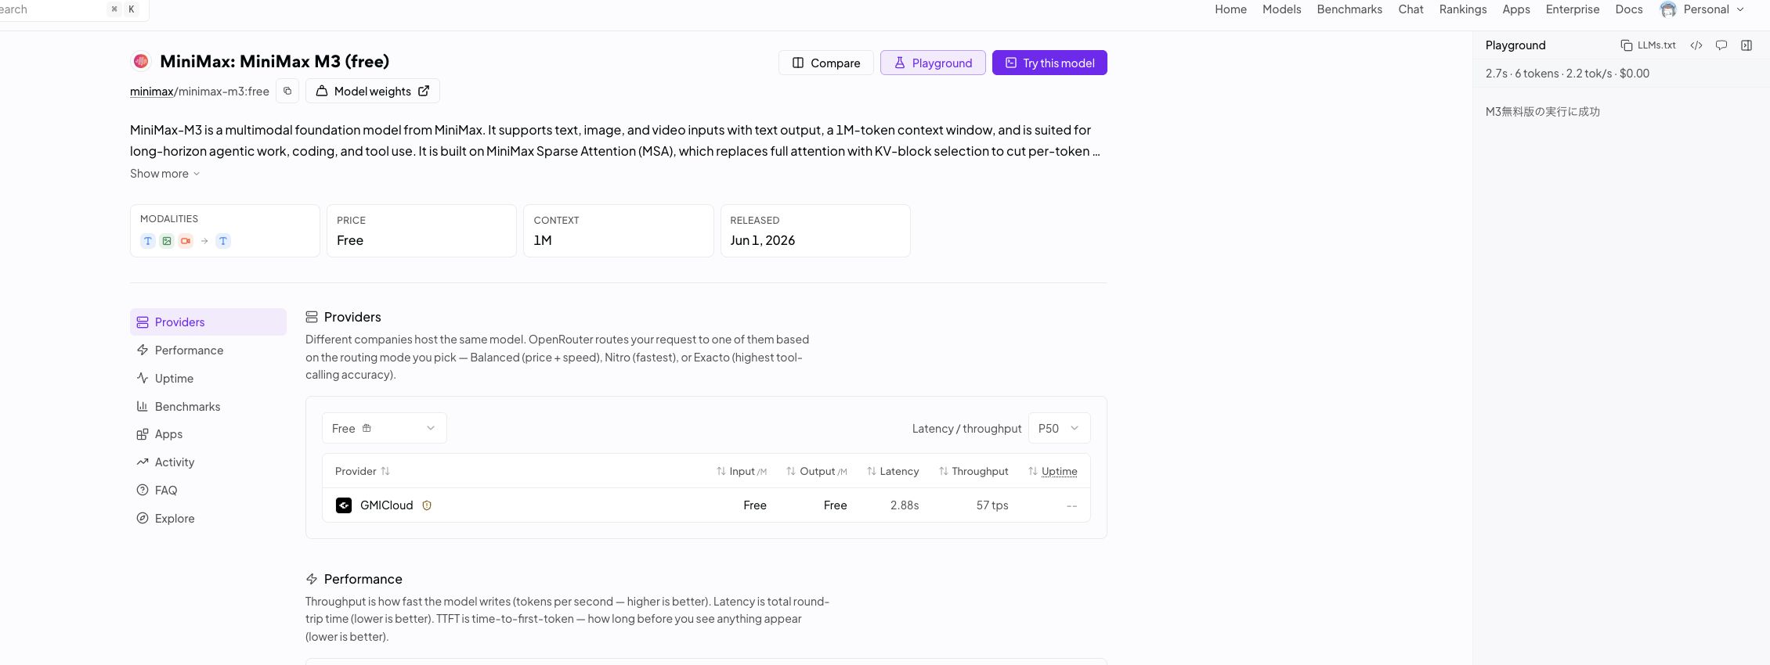Click the text output modality icon after the arrow
The height and width of the screenshot is (665, 1770).
click(223, 241)
